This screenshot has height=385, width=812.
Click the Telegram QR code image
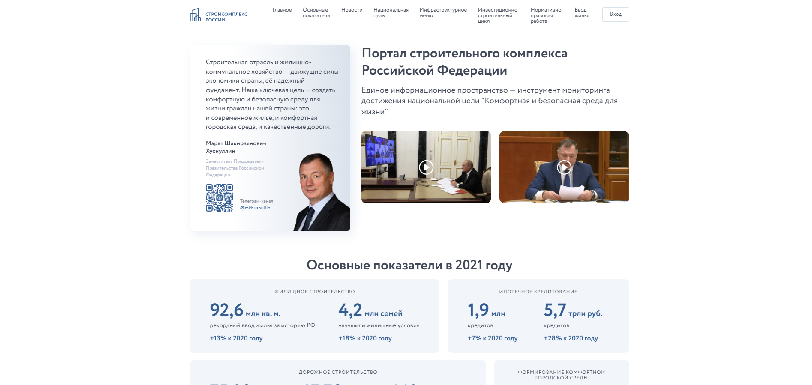coord(219,198)
